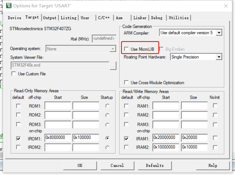Click the RAM1 Start field
Viewport: 235px width, 175px height.
click(x=166, y=106)
